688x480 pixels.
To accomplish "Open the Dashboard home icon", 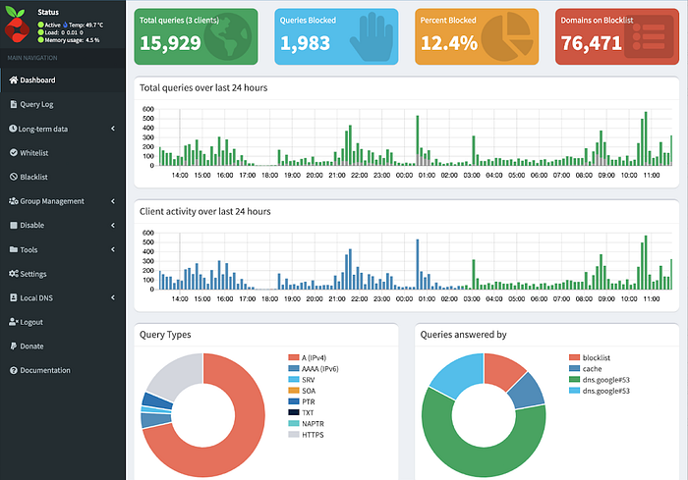I will point(14,80).
